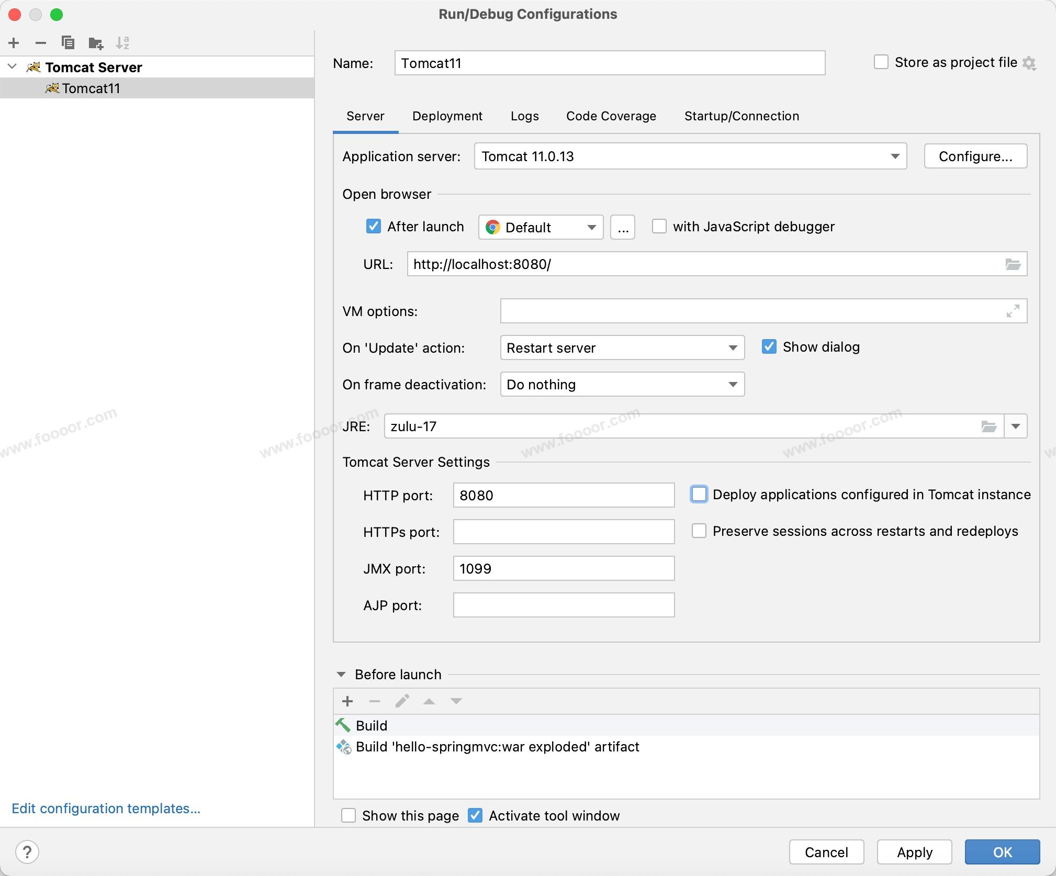Open the Startup/Connection tab

tap(742, 116)
